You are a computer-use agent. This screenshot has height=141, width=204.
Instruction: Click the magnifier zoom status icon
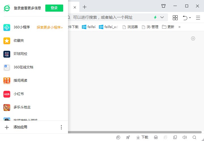194,137
